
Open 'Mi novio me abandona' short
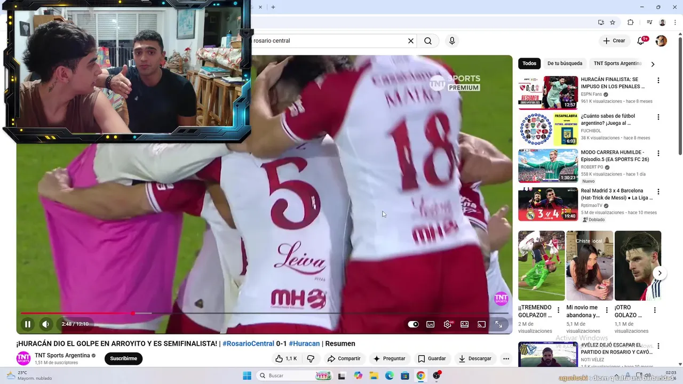(589, 266)
